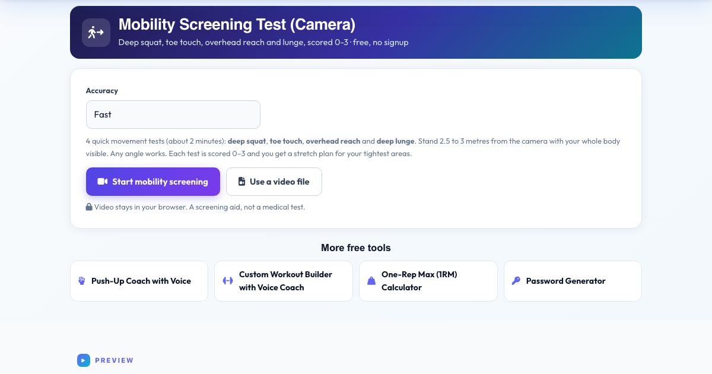
Task: Click the camera icon on Start button
Action: (x=103, y=182)
